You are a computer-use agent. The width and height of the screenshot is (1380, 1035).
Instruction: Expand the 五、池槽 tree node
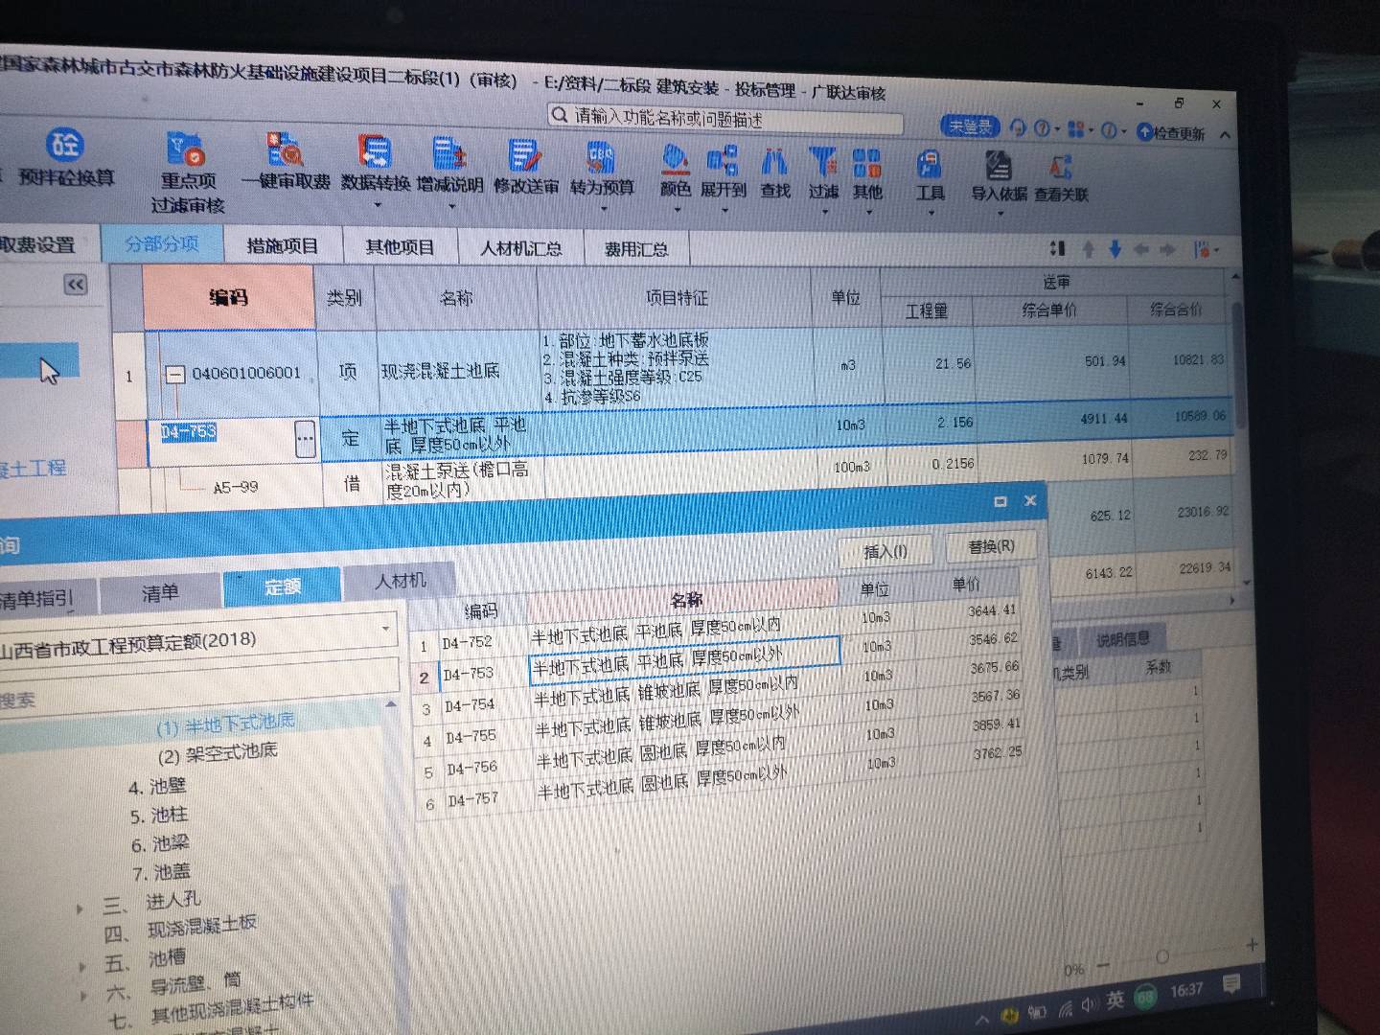click(x=82, y=965)
